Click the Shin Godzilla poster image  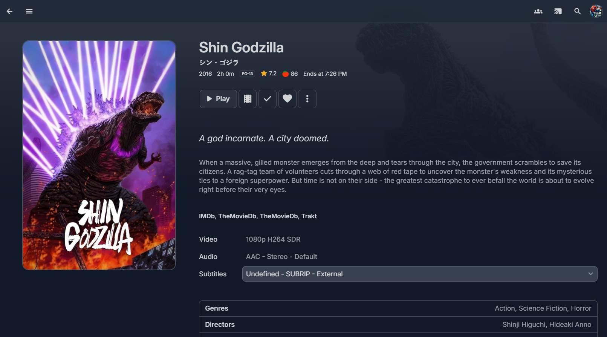coord(99,155)
